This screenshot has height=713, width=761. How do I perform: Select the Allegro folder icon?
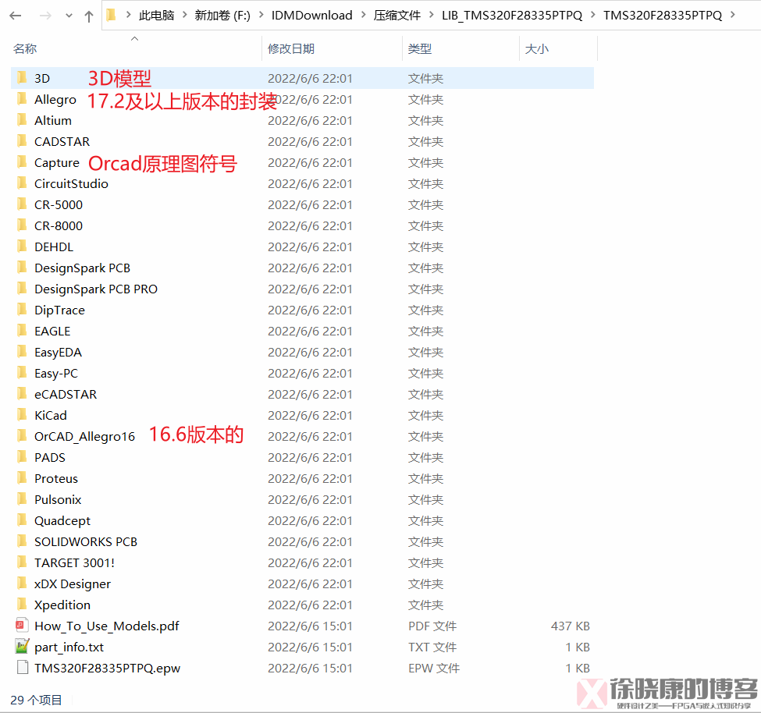point(22,99)
